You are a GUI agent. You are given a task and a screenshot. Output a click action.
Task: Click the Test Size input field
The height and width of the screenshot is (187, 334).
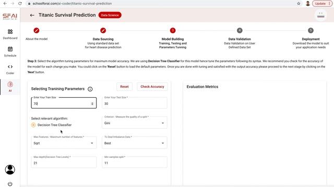[135, 103]
